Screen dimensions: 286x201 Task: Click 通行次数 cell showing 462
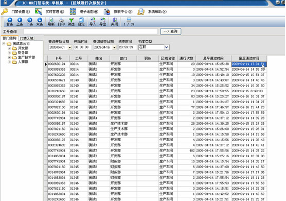(x=186, y=150)
